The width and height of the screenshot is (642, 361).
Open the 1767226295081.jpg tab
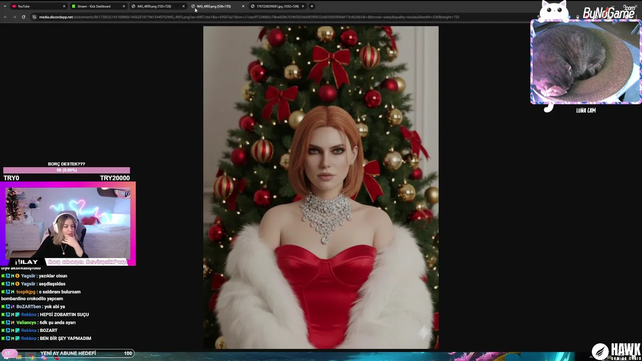click(277, 6)
